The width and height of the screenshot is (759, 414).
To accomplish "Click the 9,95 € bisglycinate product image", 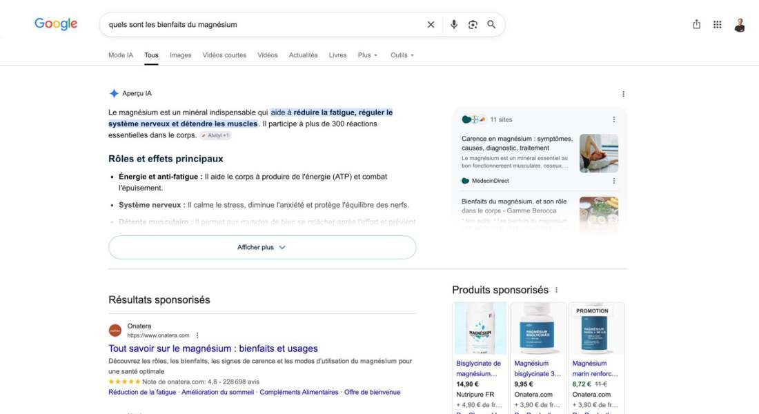I will 538,328.
